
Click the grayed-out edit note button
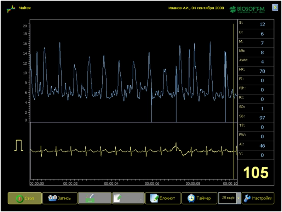click(128, 198)
